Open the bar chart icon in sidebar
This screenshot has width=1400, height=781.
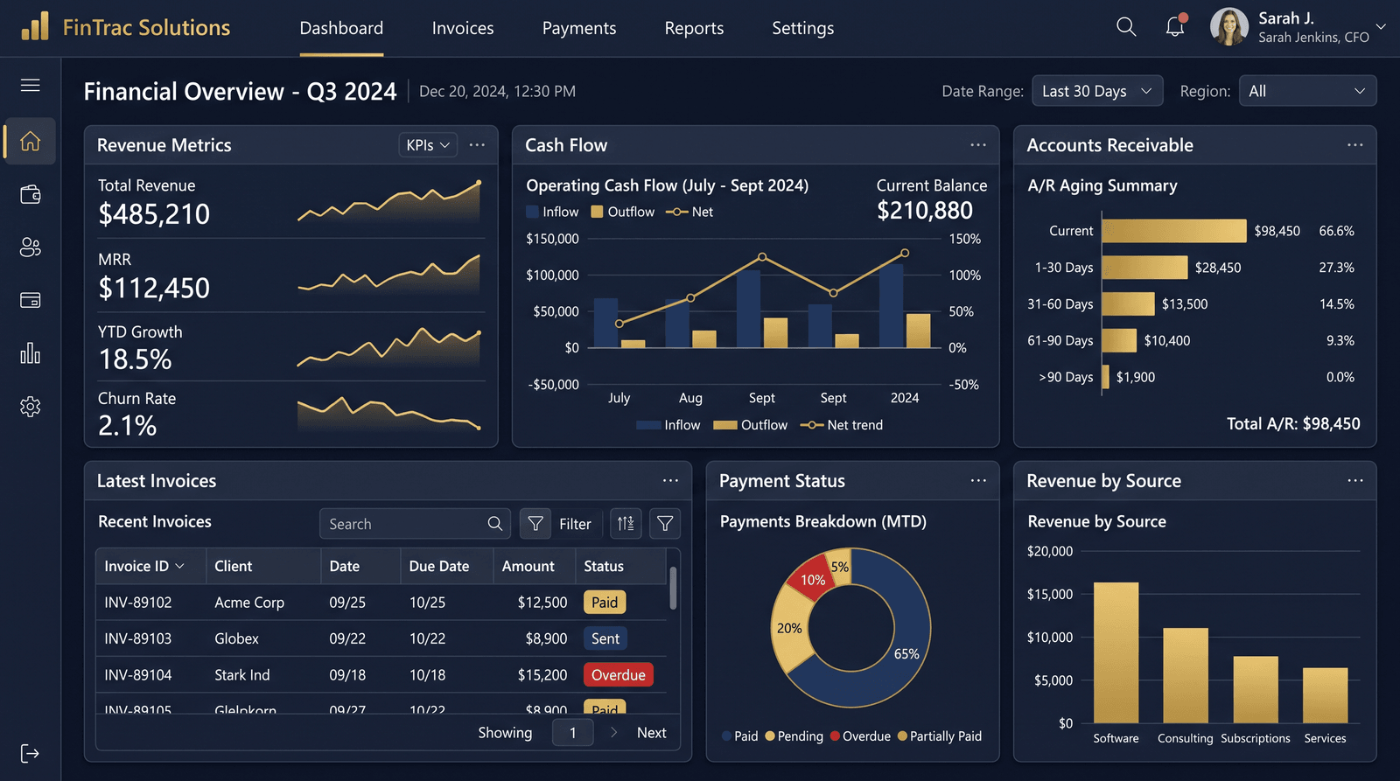(x=31, y=353)
